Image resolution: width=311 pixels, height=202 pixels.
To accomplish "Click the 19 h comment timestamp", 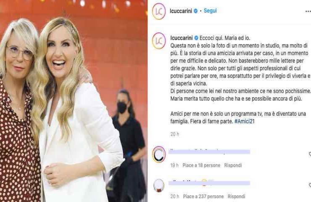I will (x=174, y=165).
